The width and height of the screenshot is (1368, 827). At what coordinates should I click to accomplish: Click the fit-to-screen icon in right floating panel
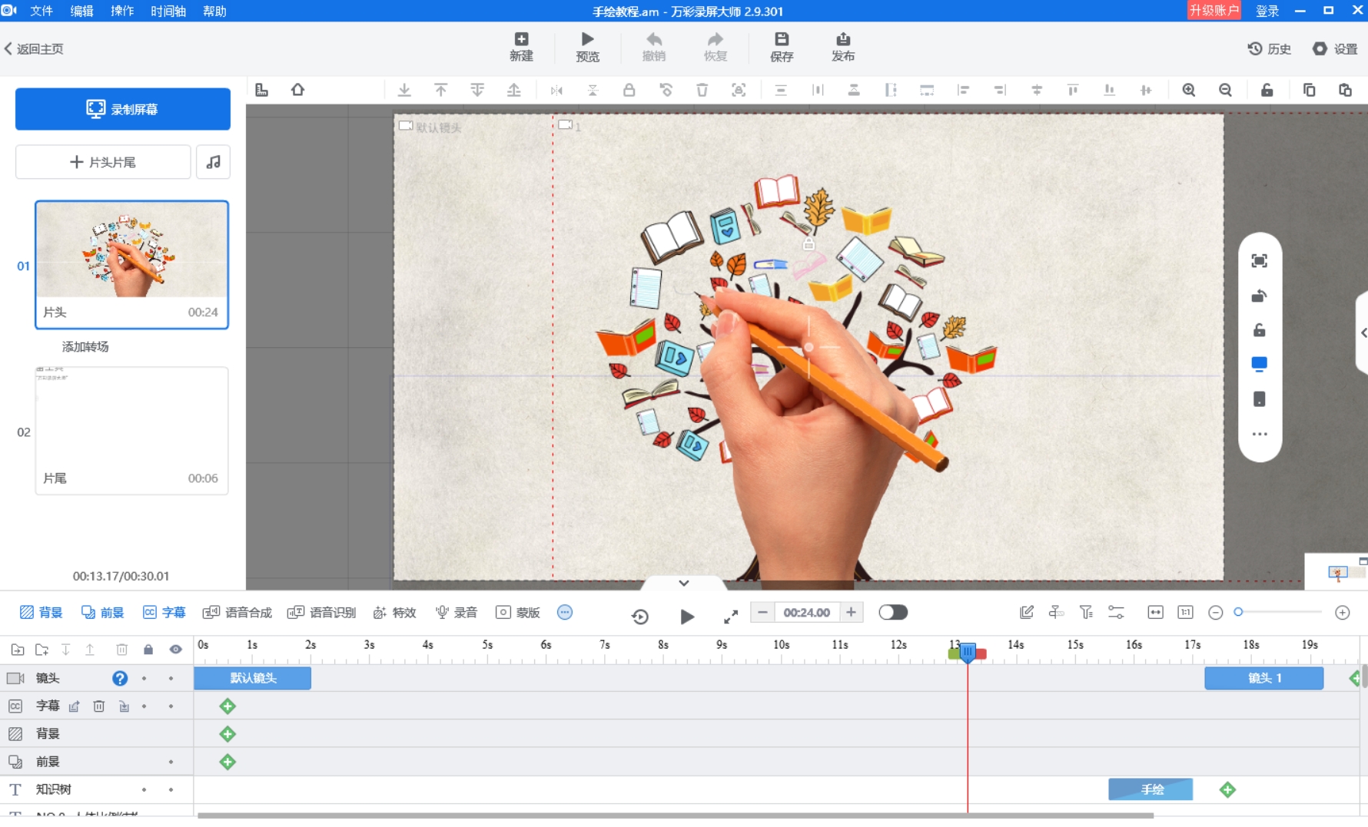(1259, 261)
